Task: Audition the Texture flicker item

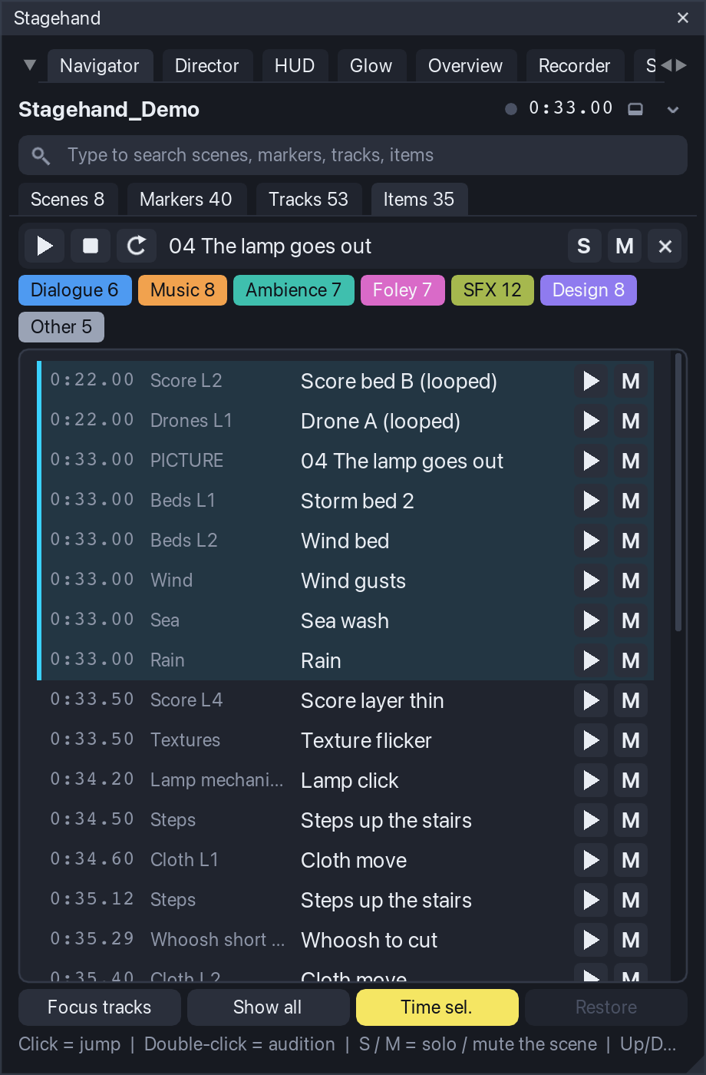Action: [591, 740]
